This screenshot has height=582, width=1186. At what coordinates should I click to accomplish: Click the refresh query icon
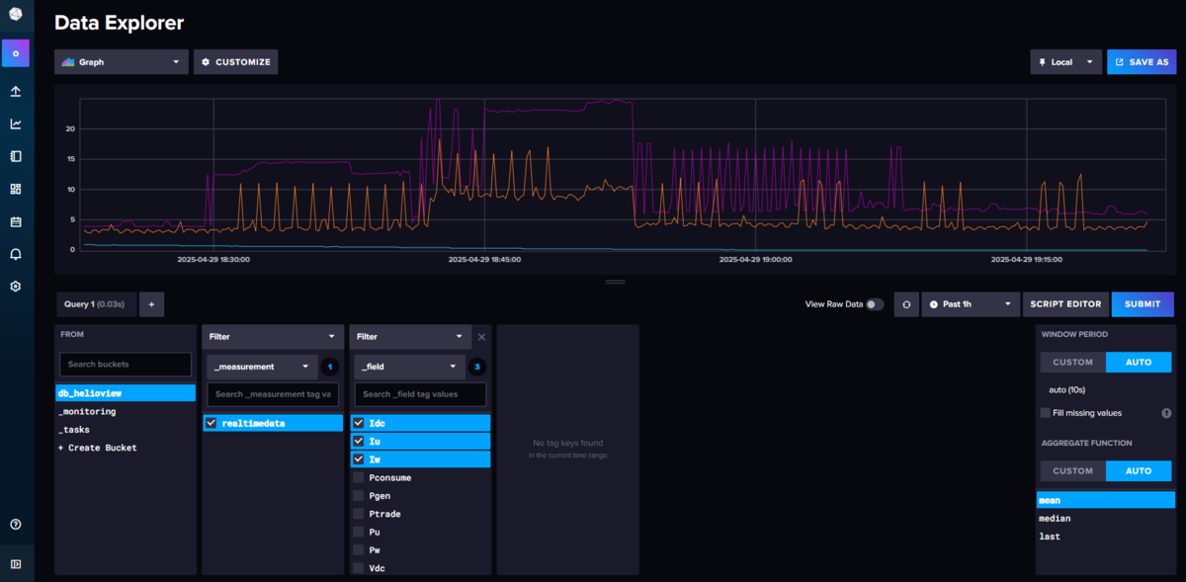(906, 304)
